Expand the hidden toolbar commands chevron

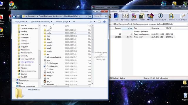click(x=74, y=22)
